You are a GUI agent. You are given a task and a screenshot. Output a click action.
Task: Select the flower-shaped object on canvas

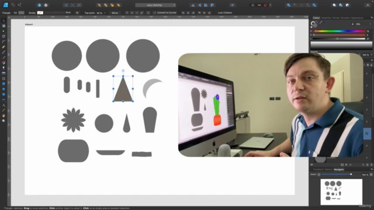pyautogui.click(x=73, y=120)
